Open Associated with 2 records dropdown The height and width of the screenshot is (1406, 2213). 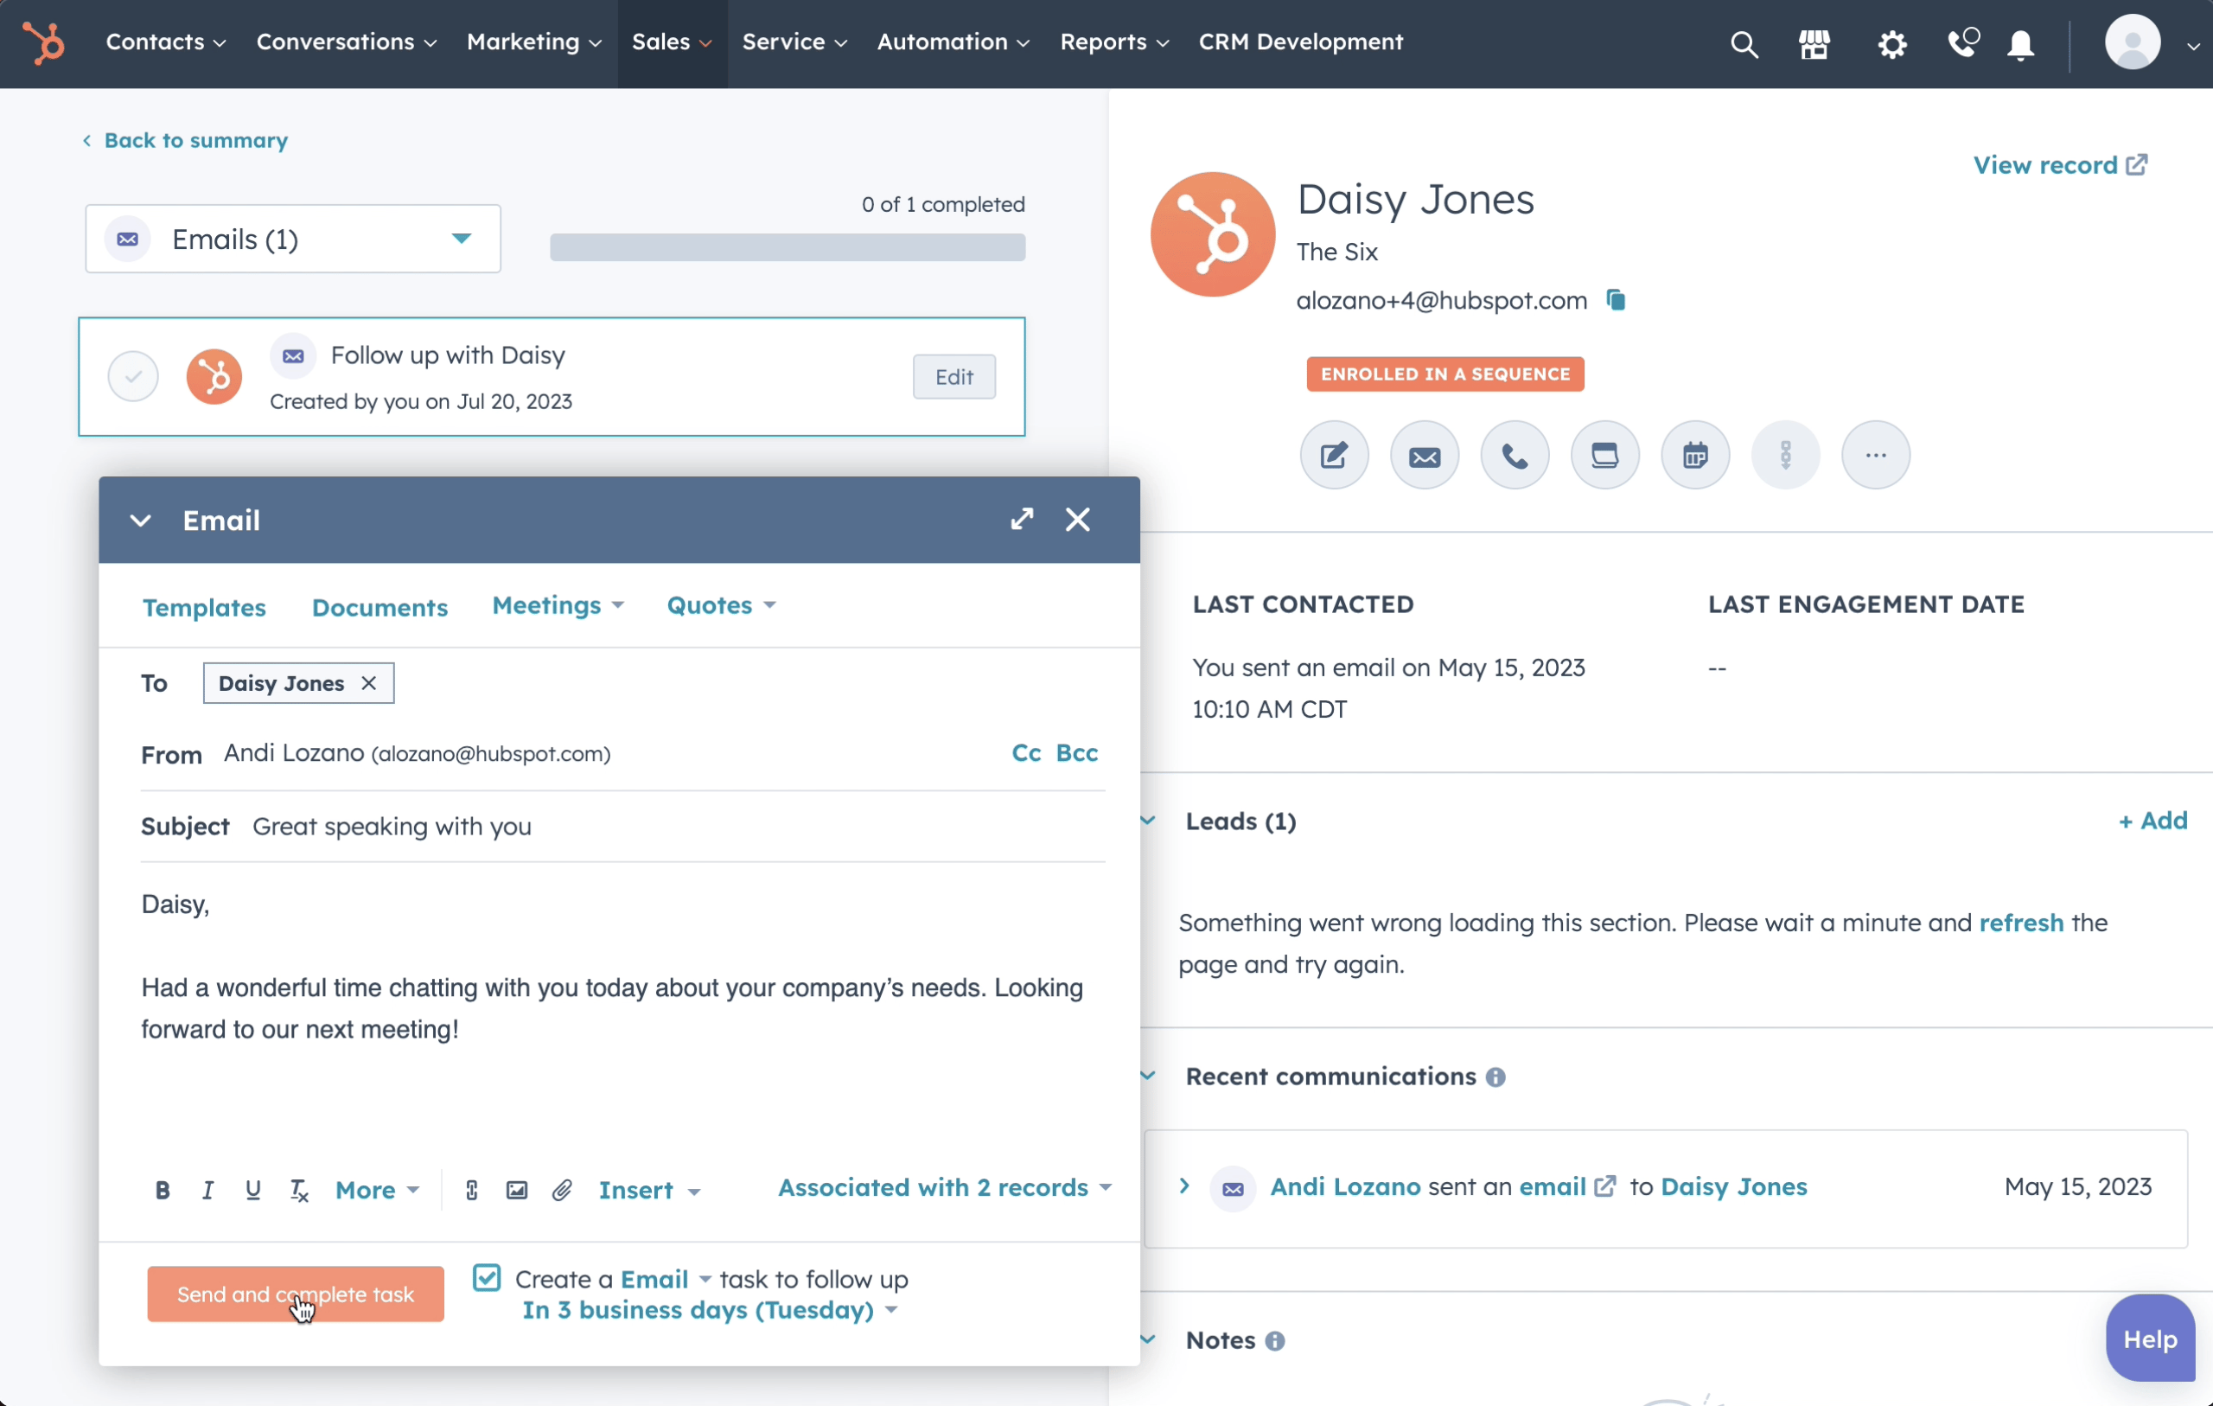[945, 1187]
